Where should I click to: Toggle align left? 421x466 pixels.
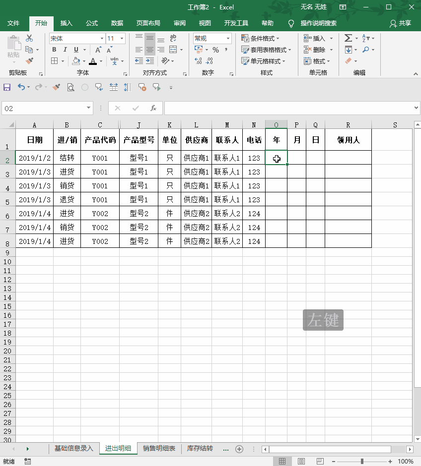pos(139,50)
